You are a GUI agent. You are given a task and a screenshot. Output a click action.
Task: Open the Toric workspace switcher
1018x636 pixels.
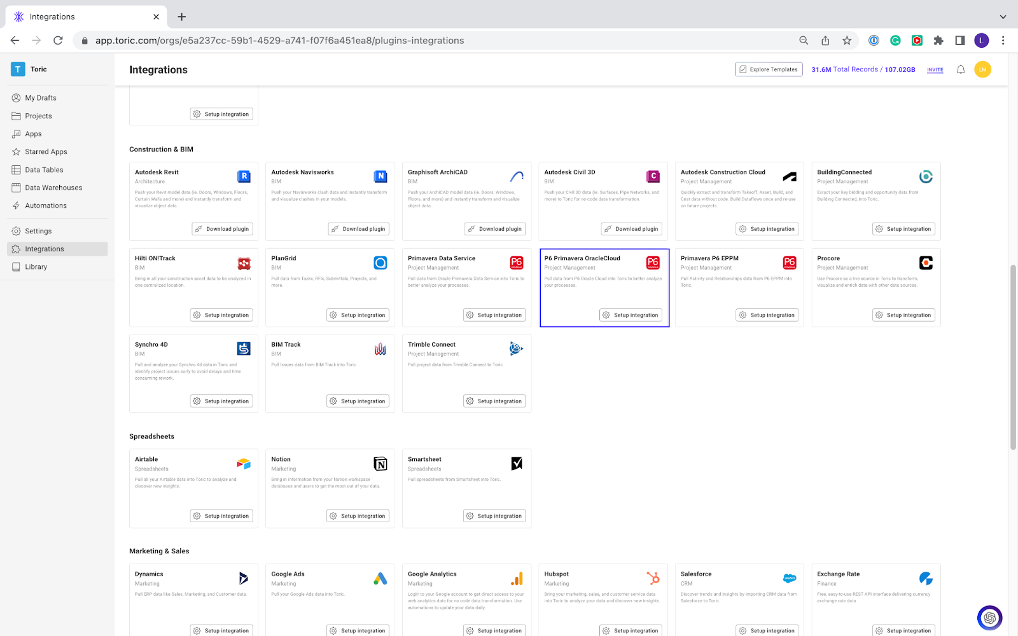tap(29, 69)
